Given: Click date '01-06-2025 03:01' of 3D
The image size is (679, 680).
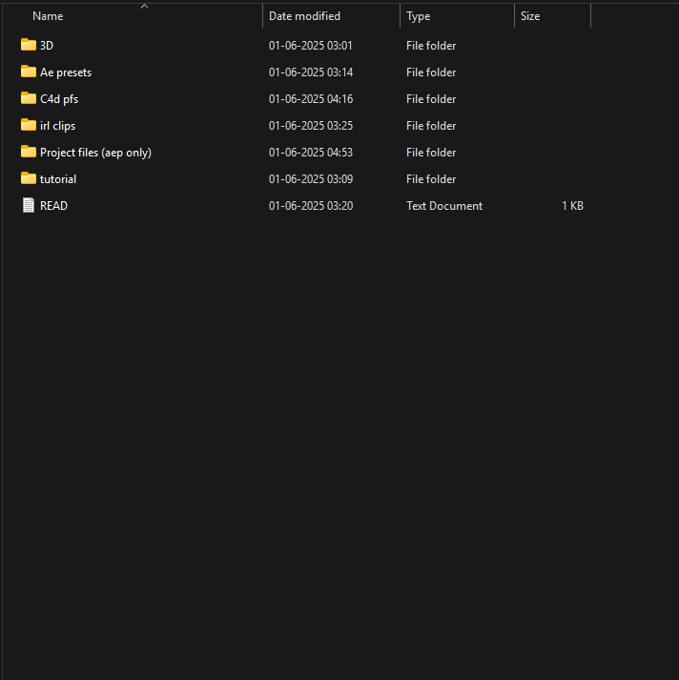Looking at the screenshot, I should pyautogui.click(x=311, y=46).
